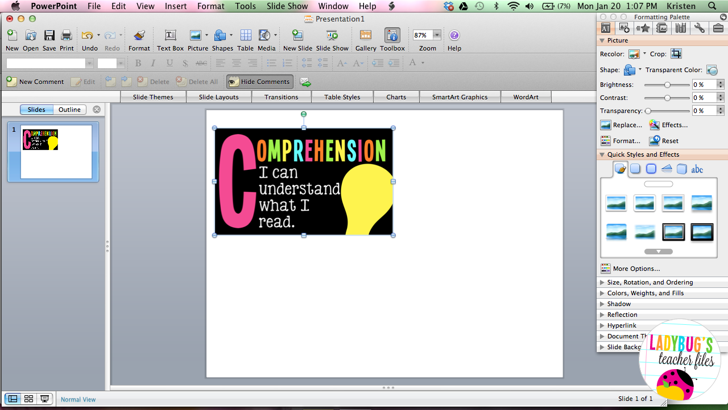
Task: Collapse Quick Styles and Effects section
Action: click(602, 154)
